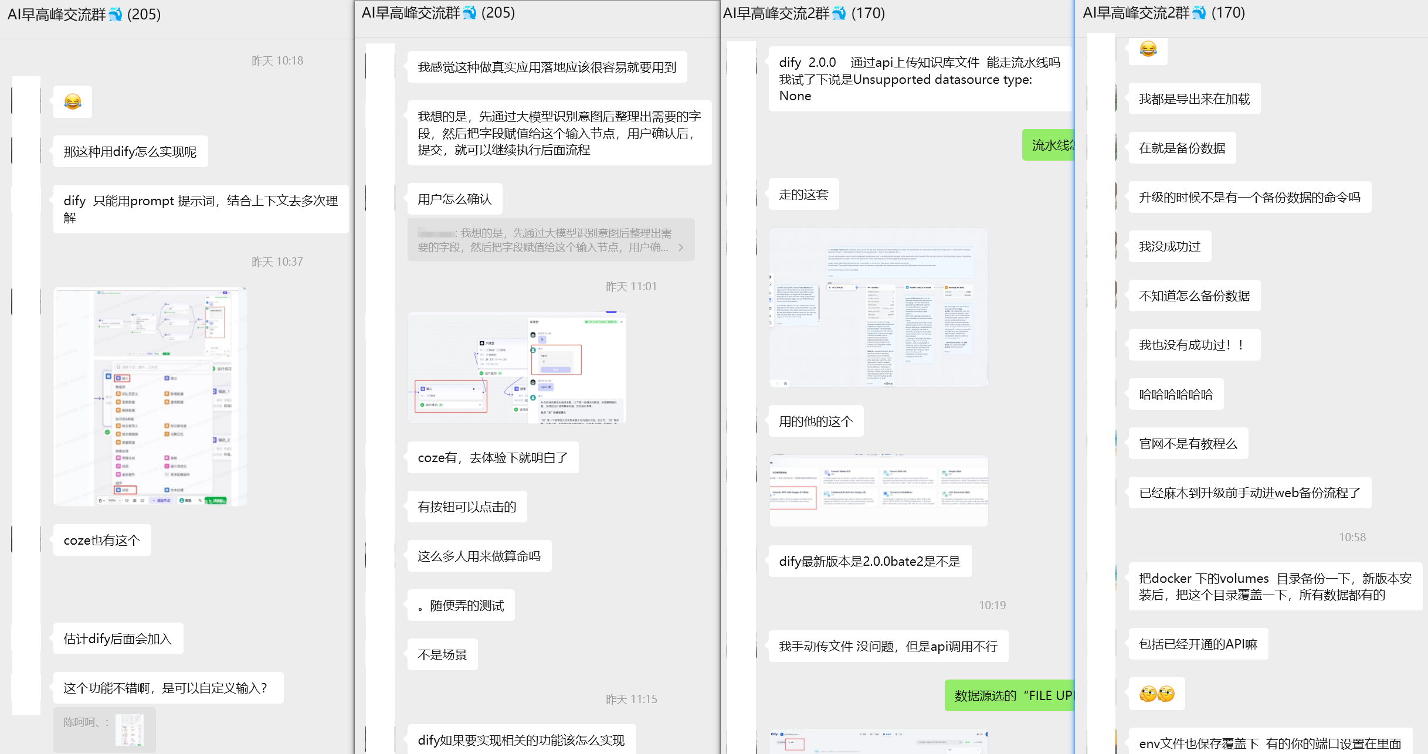Open the knowledge pipeline screenshot below 走的这套
Screen dimensions: 1428x754
(878, 307)
